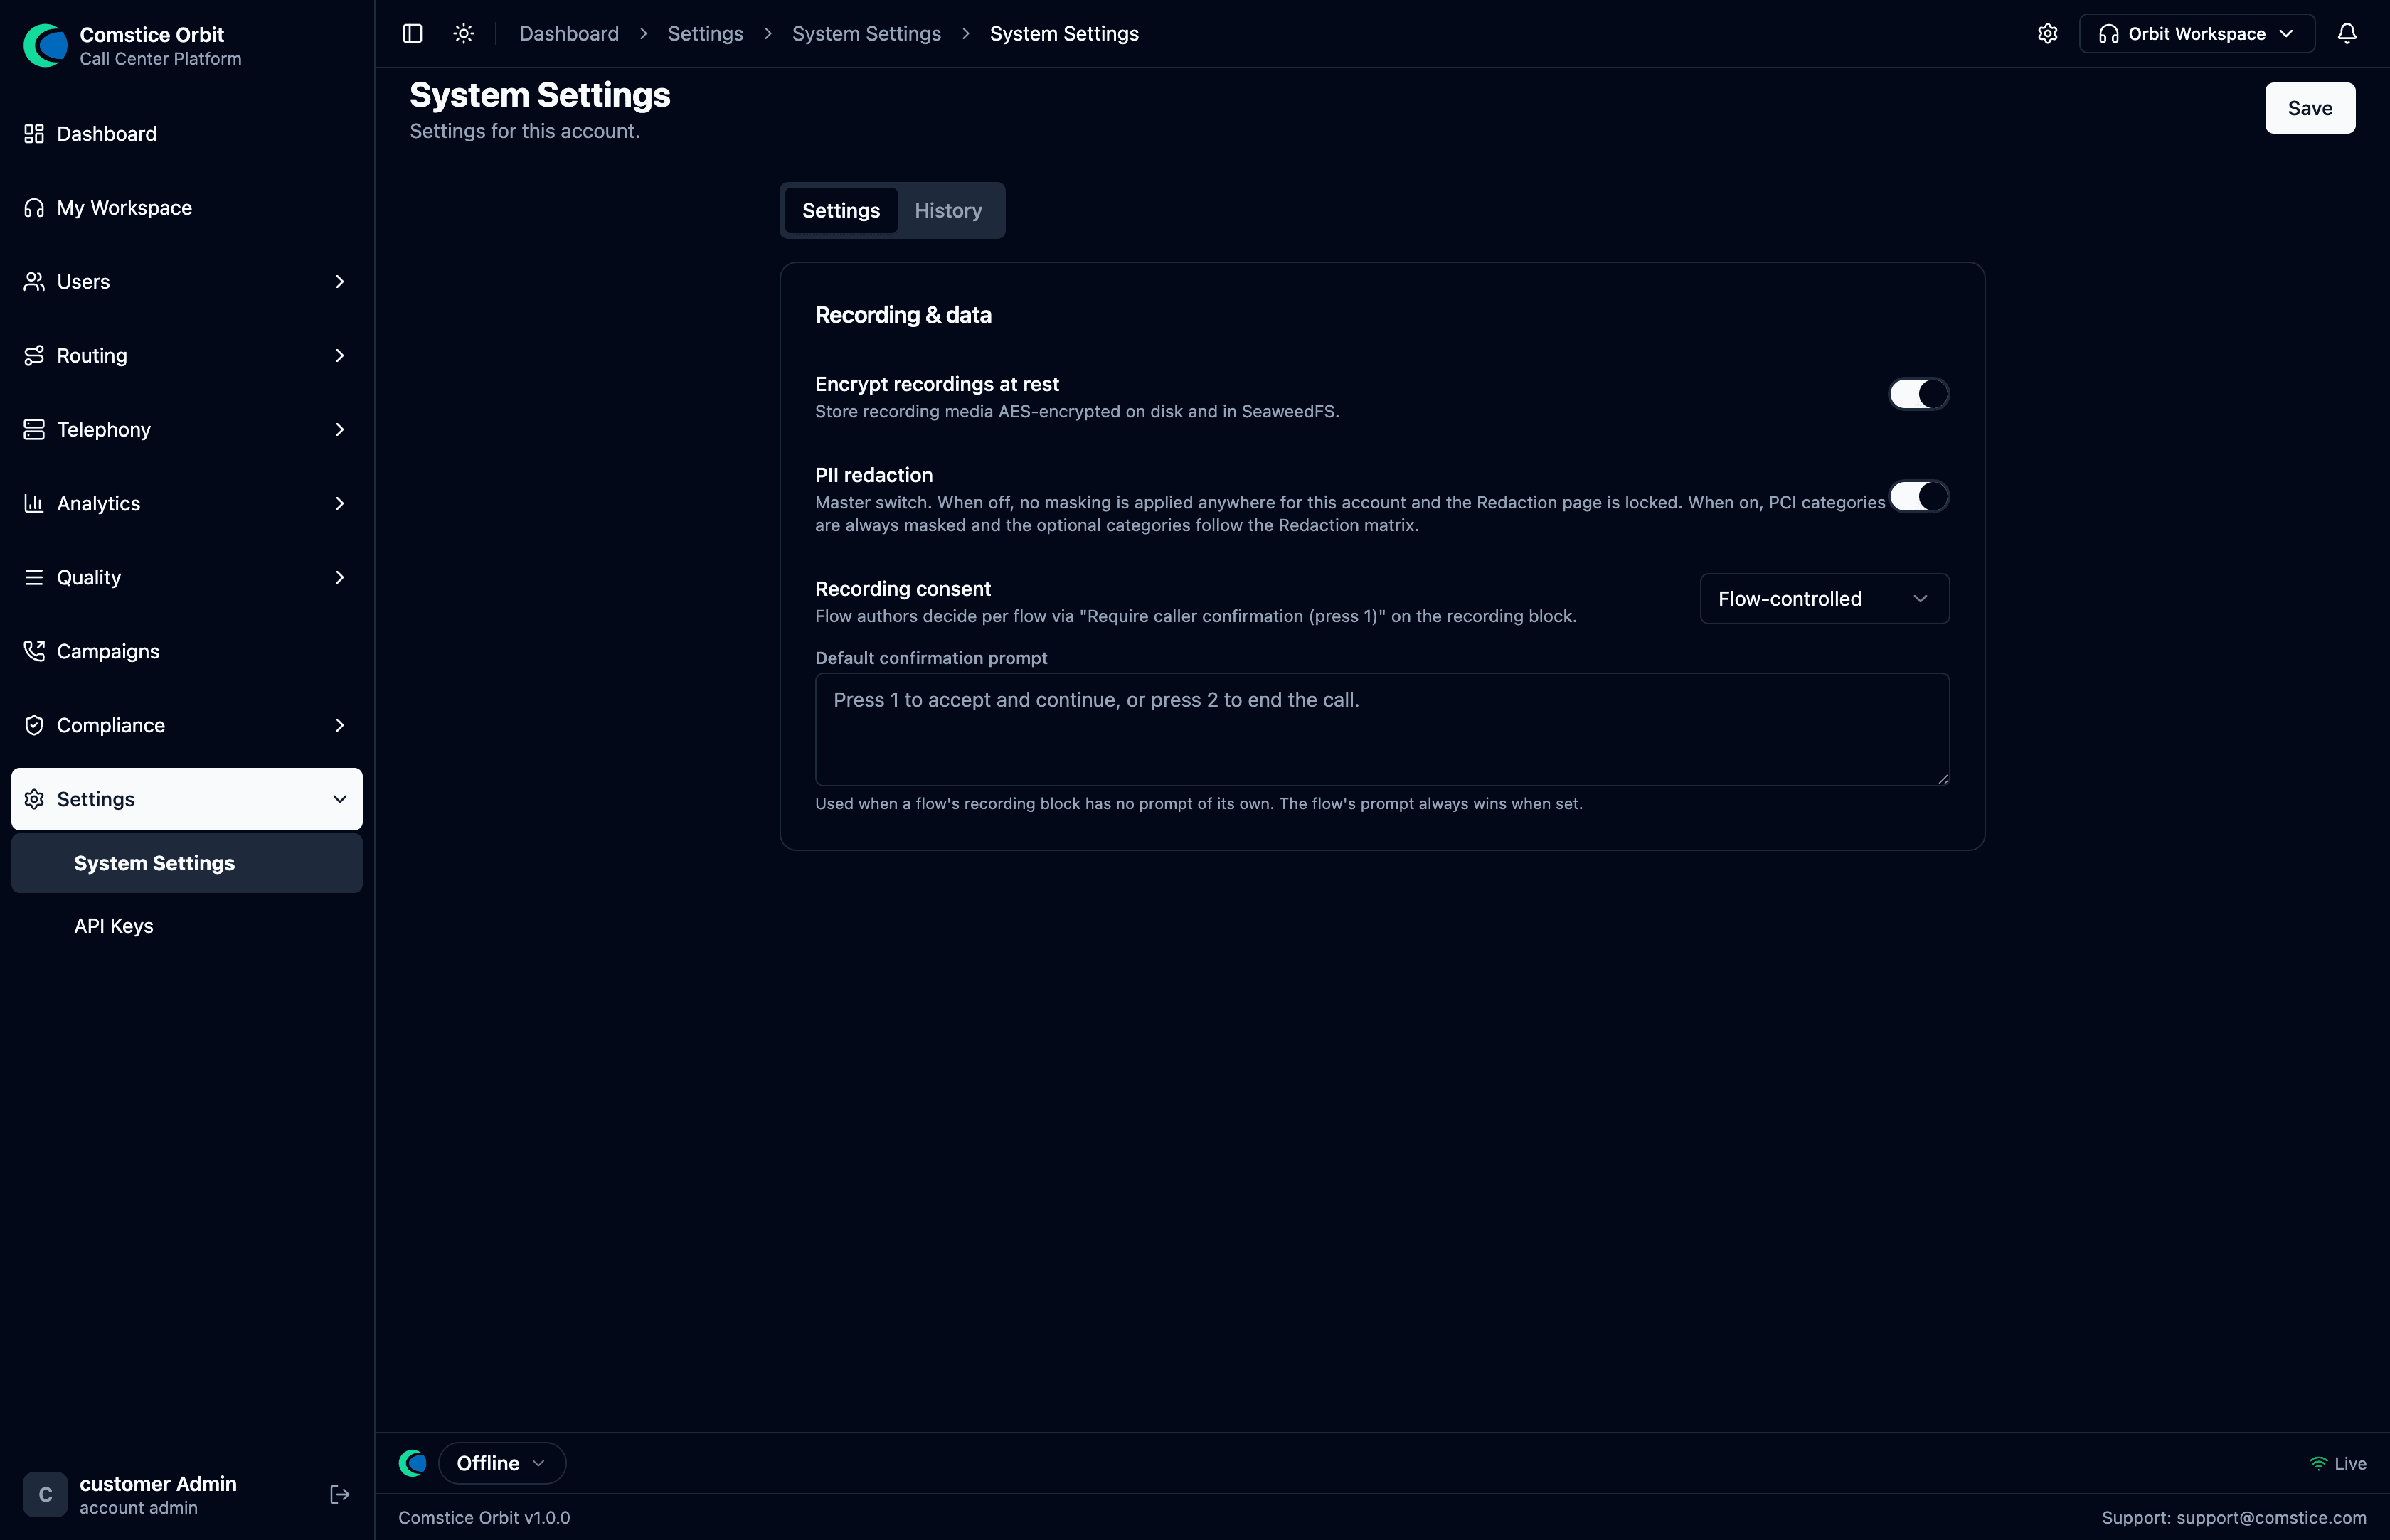2390x1540 pixels.
Task: Click the Comstice Orbit v1.0.0 version text
Action: (x=484, y=1518)
